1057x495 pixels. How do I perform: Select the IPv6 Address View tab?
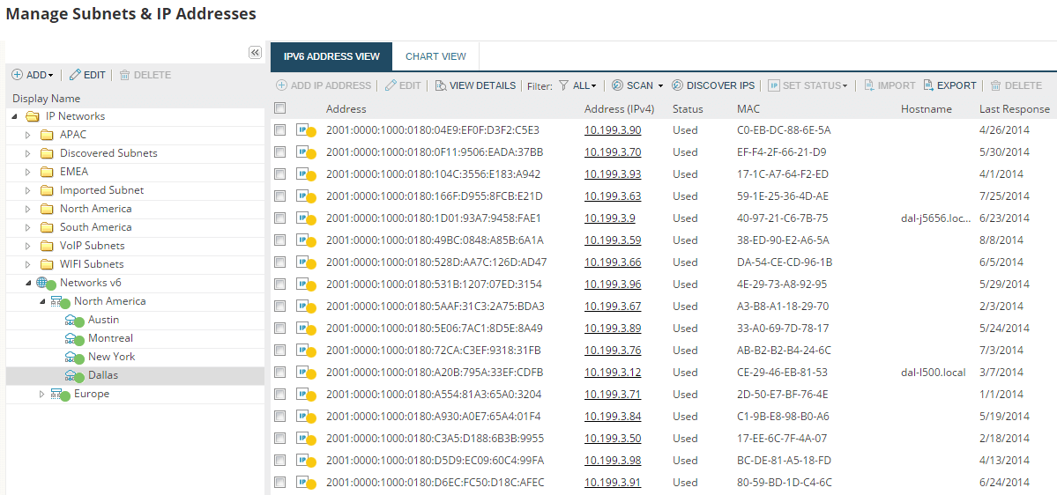tap(331, 56)
